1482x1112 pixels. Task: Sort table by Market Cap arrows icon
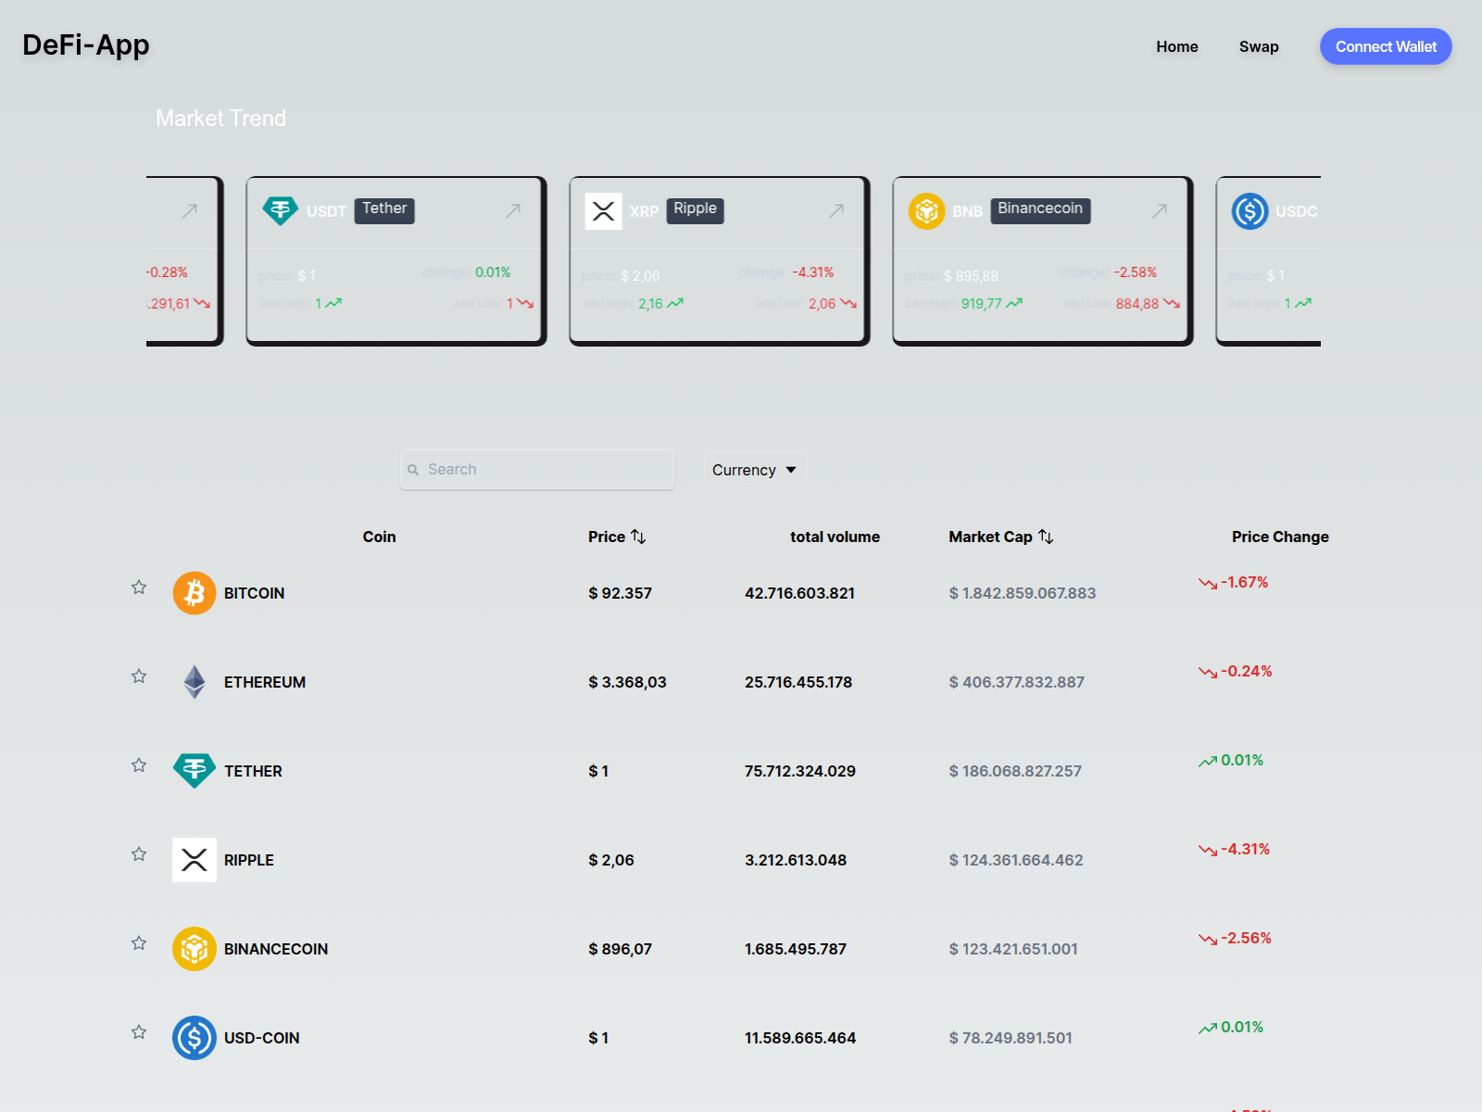[1046, 537]
